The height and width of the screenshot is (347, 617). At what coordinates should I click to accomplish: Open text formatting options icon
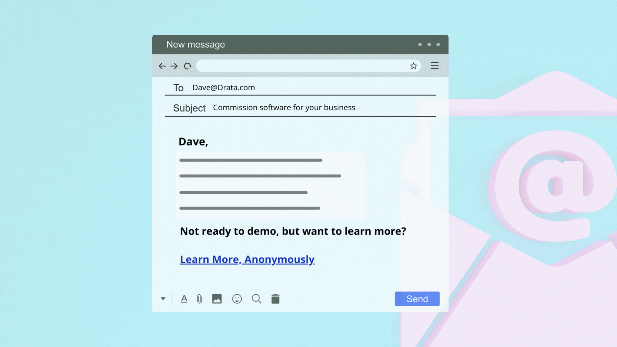pos(184,299)
